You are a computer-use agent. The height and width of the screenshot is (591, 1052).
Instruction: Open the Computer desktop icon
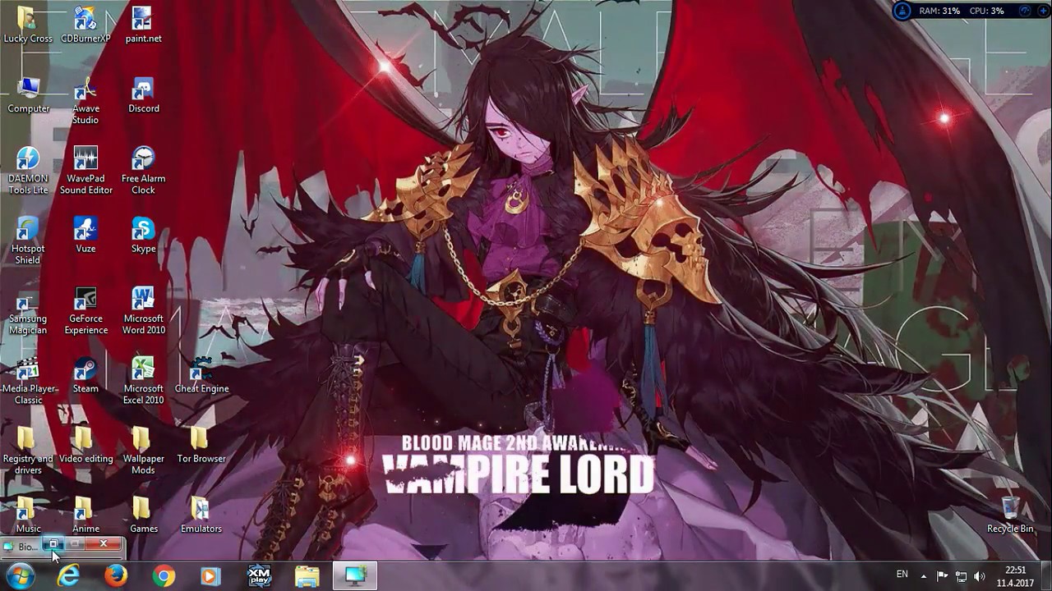28,94
